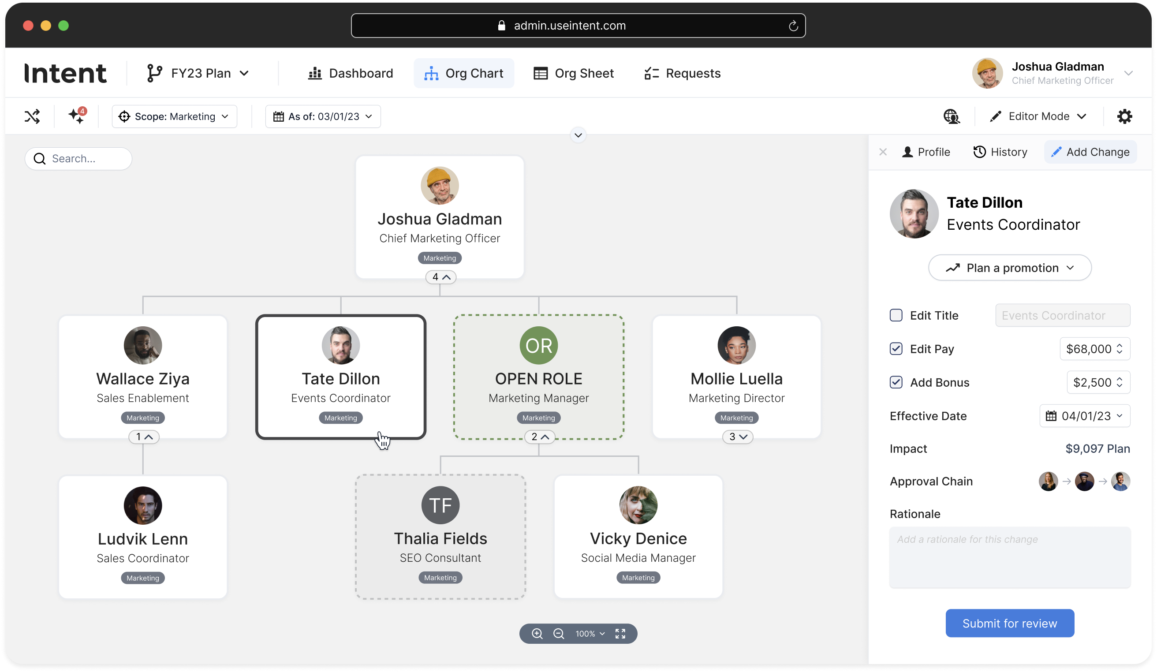Click in the Search field

pos(78,159)
